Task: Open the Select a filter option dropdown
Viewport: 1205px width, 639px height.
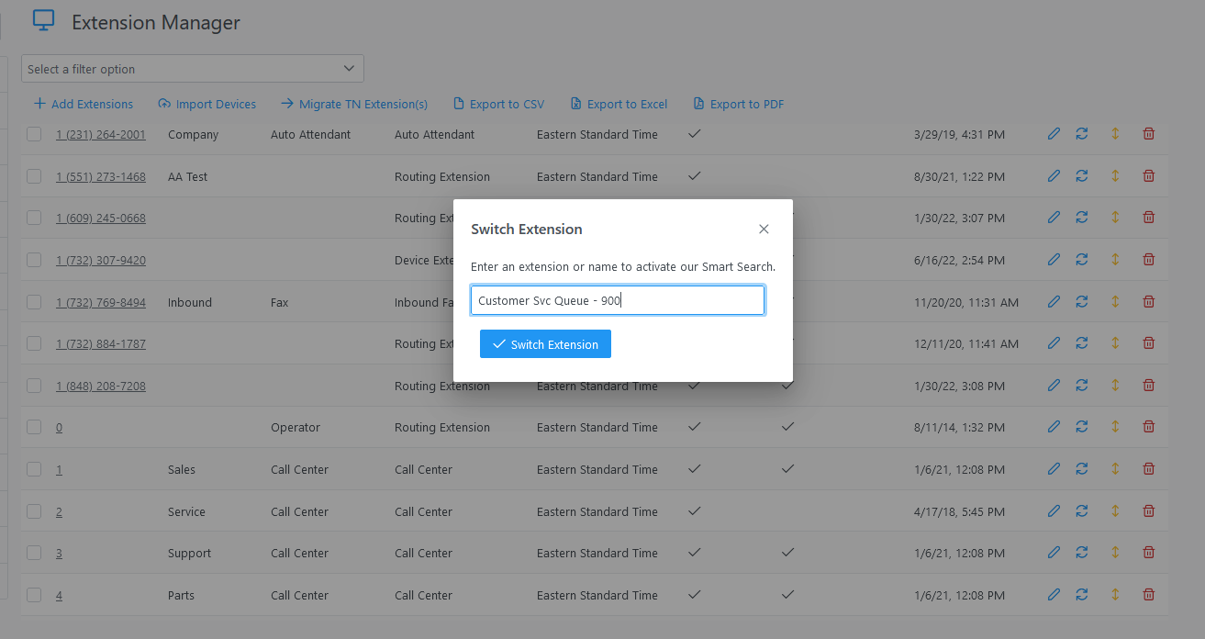Action: coord(193,69)
